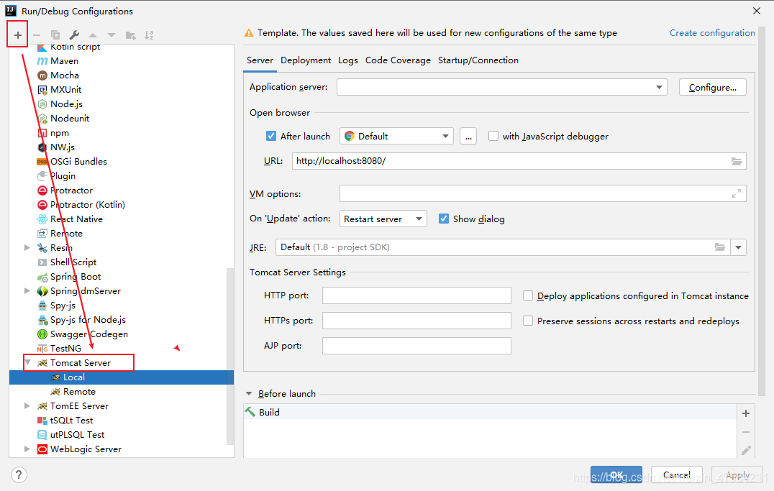Open the Restart server update action dropdown

click(x=383, y=219)
